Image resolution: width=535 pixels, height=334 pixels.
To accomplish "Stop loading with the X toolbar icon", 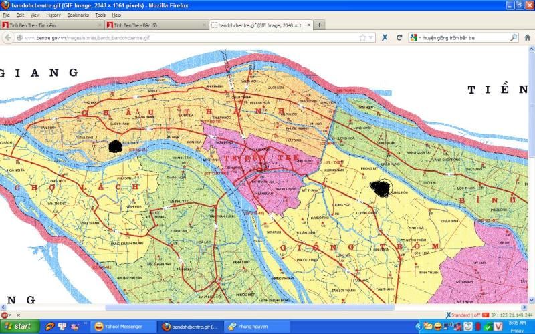I will coord(385,38).
